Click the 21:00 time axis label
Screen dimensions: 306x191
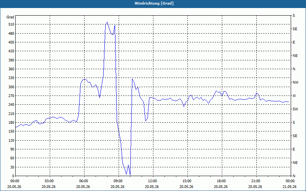pyautogui.click(x=256, y=181)
